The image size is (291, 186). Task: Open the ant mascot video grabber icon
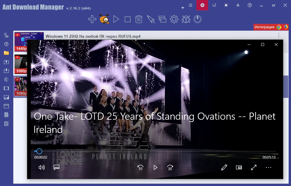click(x=104, y=19)
